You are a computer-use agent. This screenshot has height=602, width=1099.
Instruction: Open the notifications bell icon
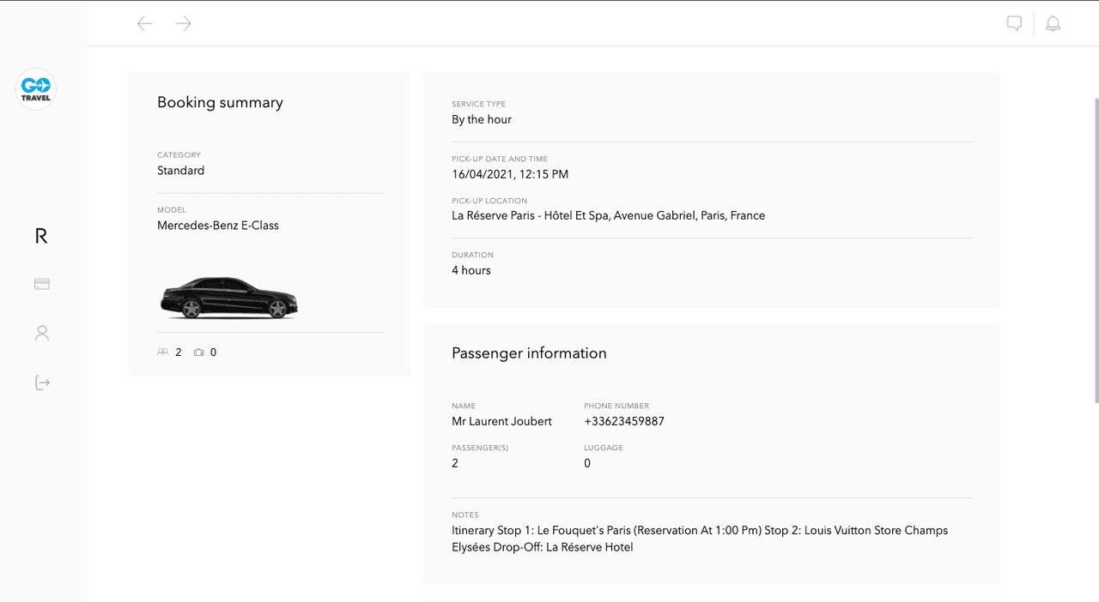[1053, 23]
